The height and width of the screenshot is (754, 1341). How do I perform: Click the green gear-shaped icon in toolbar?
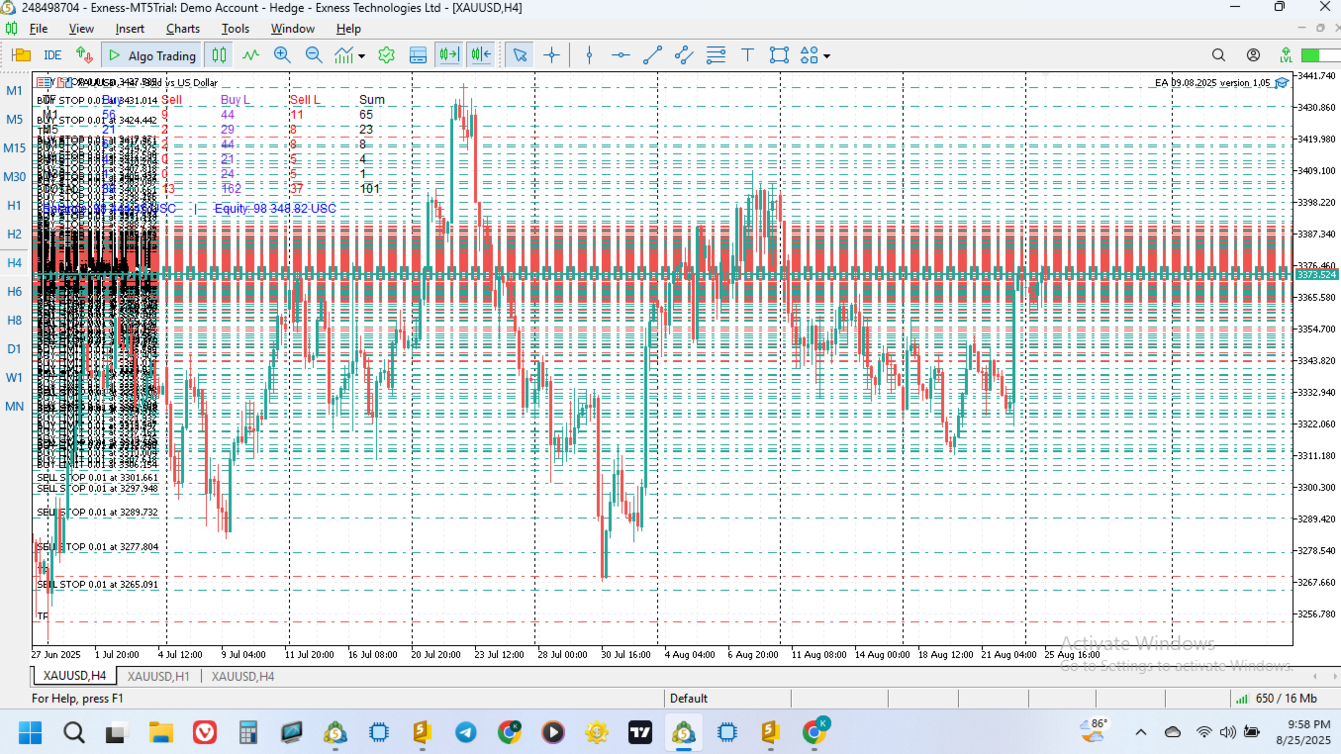pyautogui.click(x=387, y=55)
